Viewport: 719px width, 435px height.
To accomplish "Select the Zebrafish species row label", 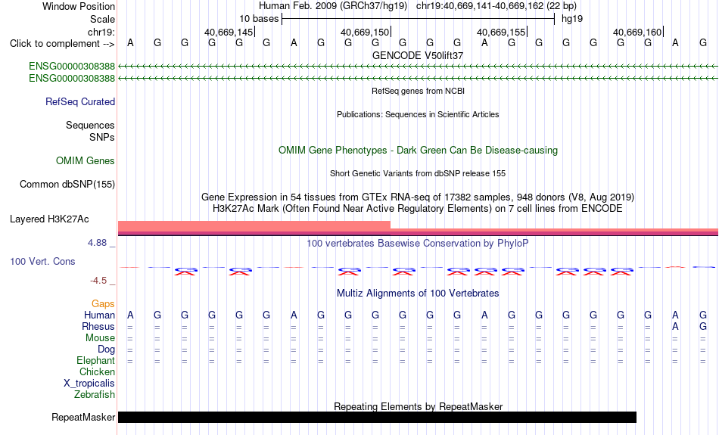I will 95,394.
